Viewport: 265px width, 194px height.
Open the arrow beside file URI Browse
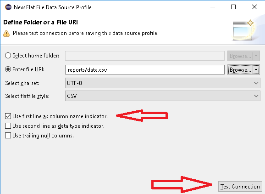(256, 69)
